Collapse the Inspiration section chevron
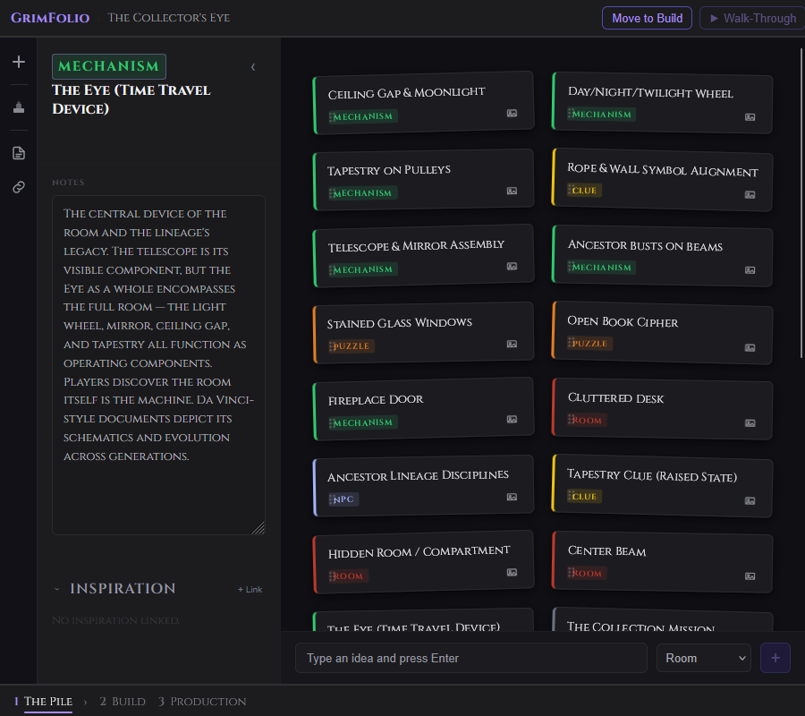 (57, 589)
